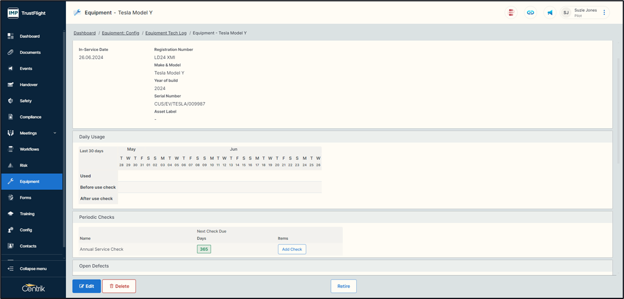
Task: Click the Used row label
Action: (x=86, y=176)
